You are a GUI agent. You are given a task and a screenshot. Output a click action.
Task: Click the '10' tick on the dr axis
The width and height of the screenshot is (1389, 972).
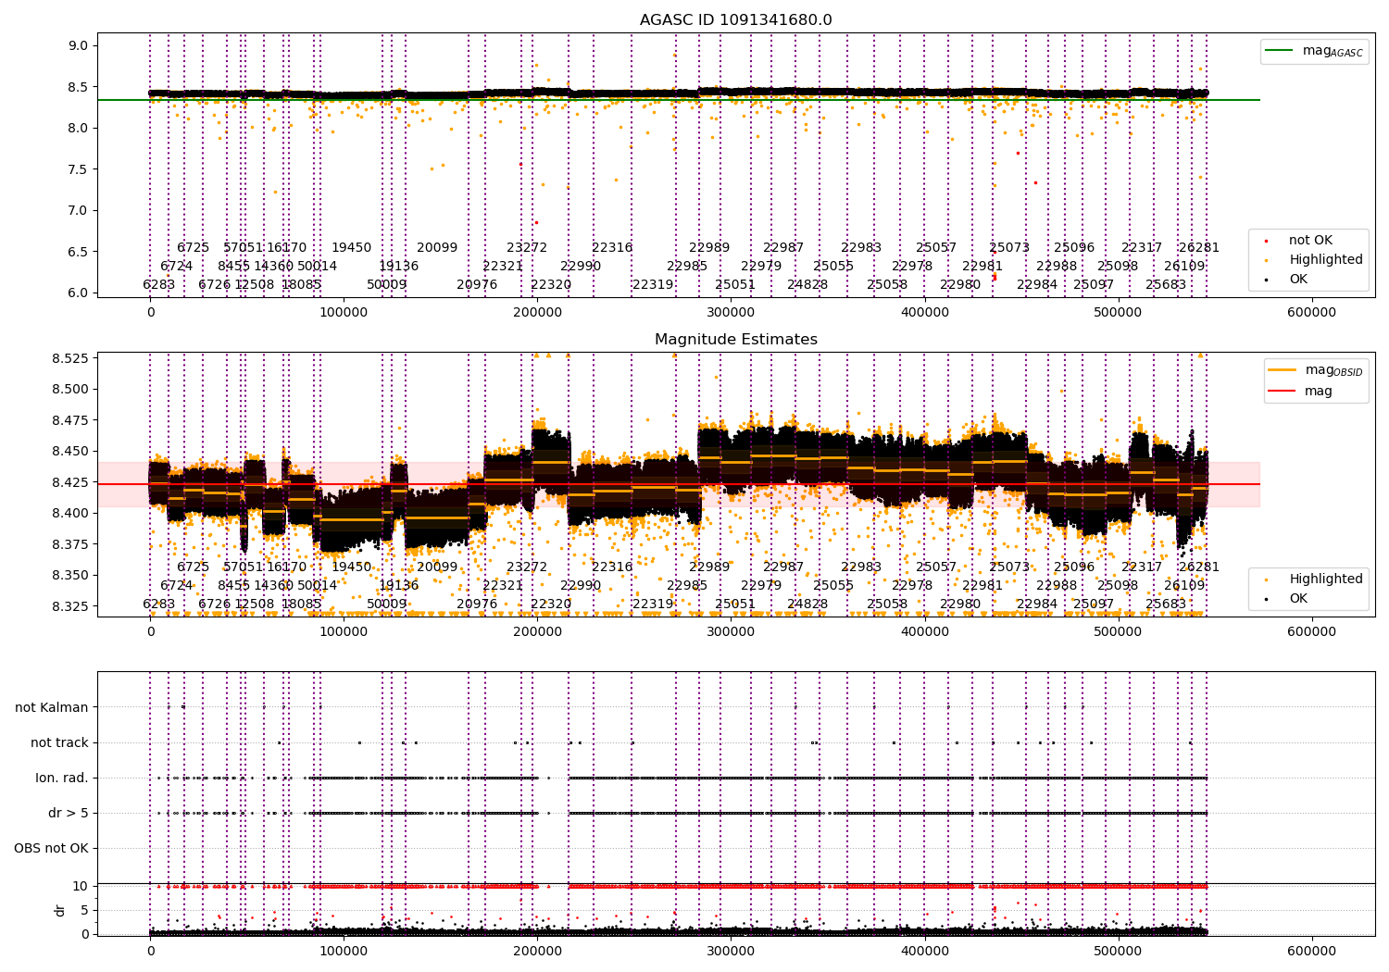pyautogui.click(x=81, y=887)
